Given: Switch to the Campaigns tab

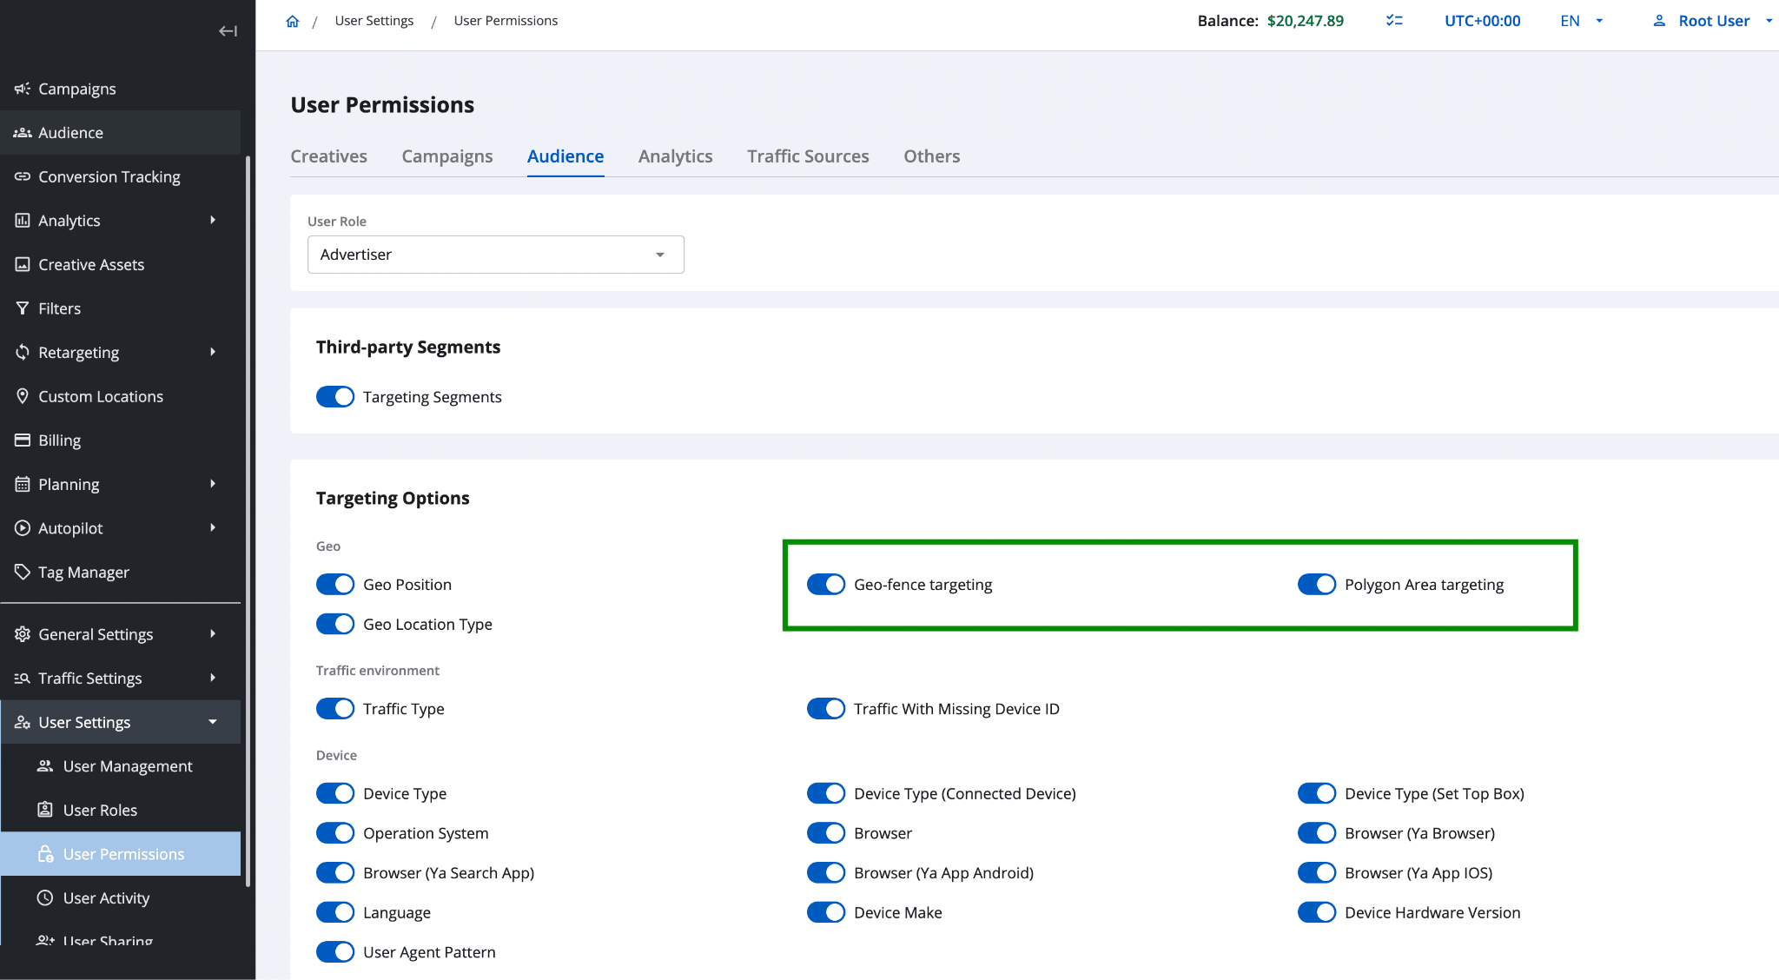Looking at the screenshot, I should pyautogui.click(x=446, y=156).
